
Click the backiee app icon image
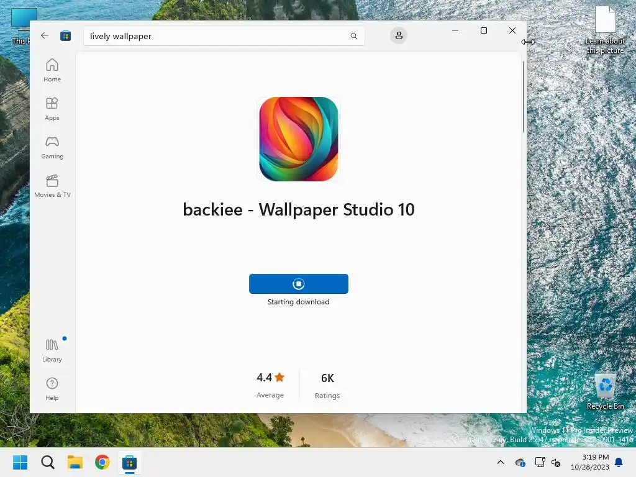coord(299,139)
